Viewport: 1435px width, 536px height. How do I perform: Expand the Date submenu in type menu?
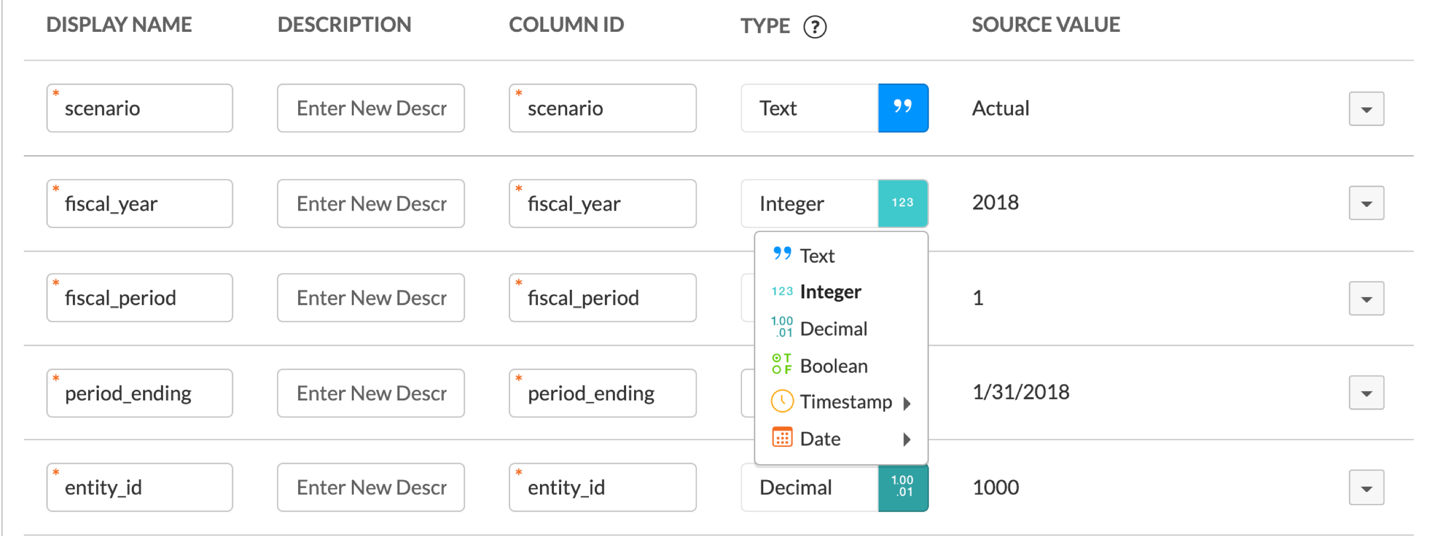(x=907, y=440)
